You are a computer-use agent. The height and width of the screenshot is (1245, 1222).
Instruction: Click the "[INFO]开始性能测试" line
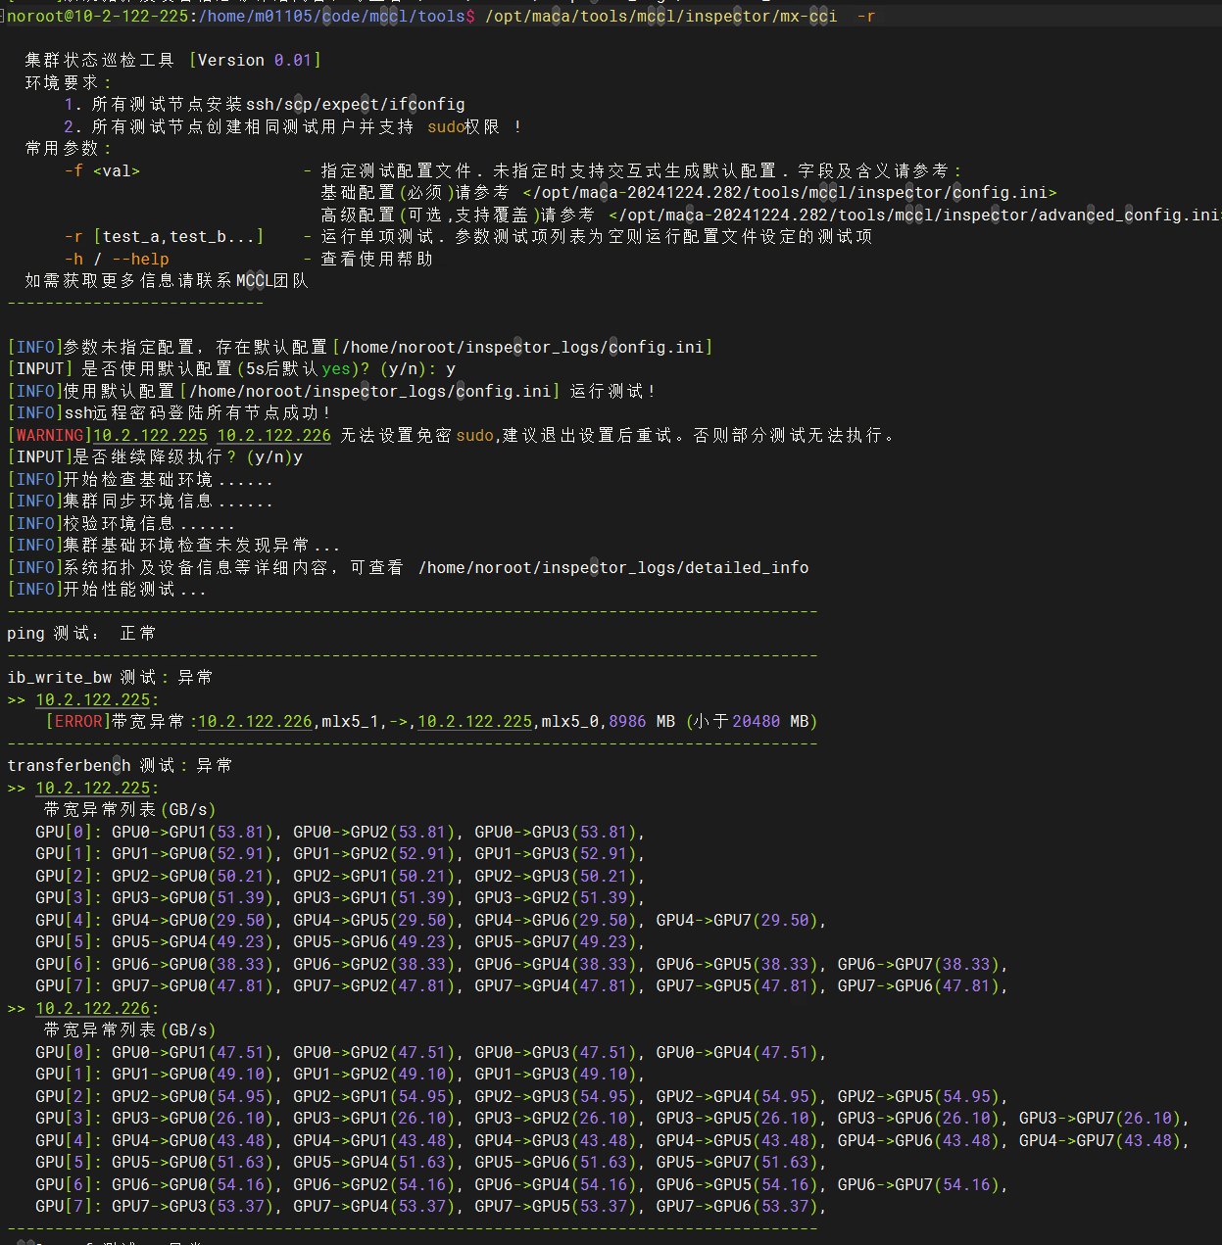pyautogui.click(x=107, y=589)
